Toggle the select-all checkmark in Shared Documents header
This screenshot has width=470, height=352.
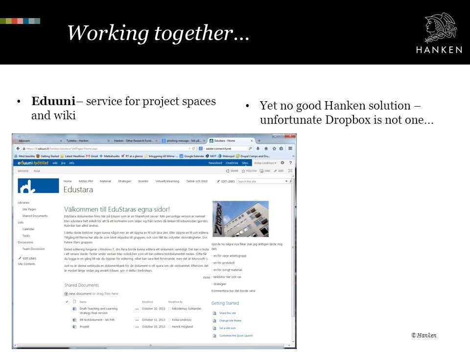coord(67,302)
